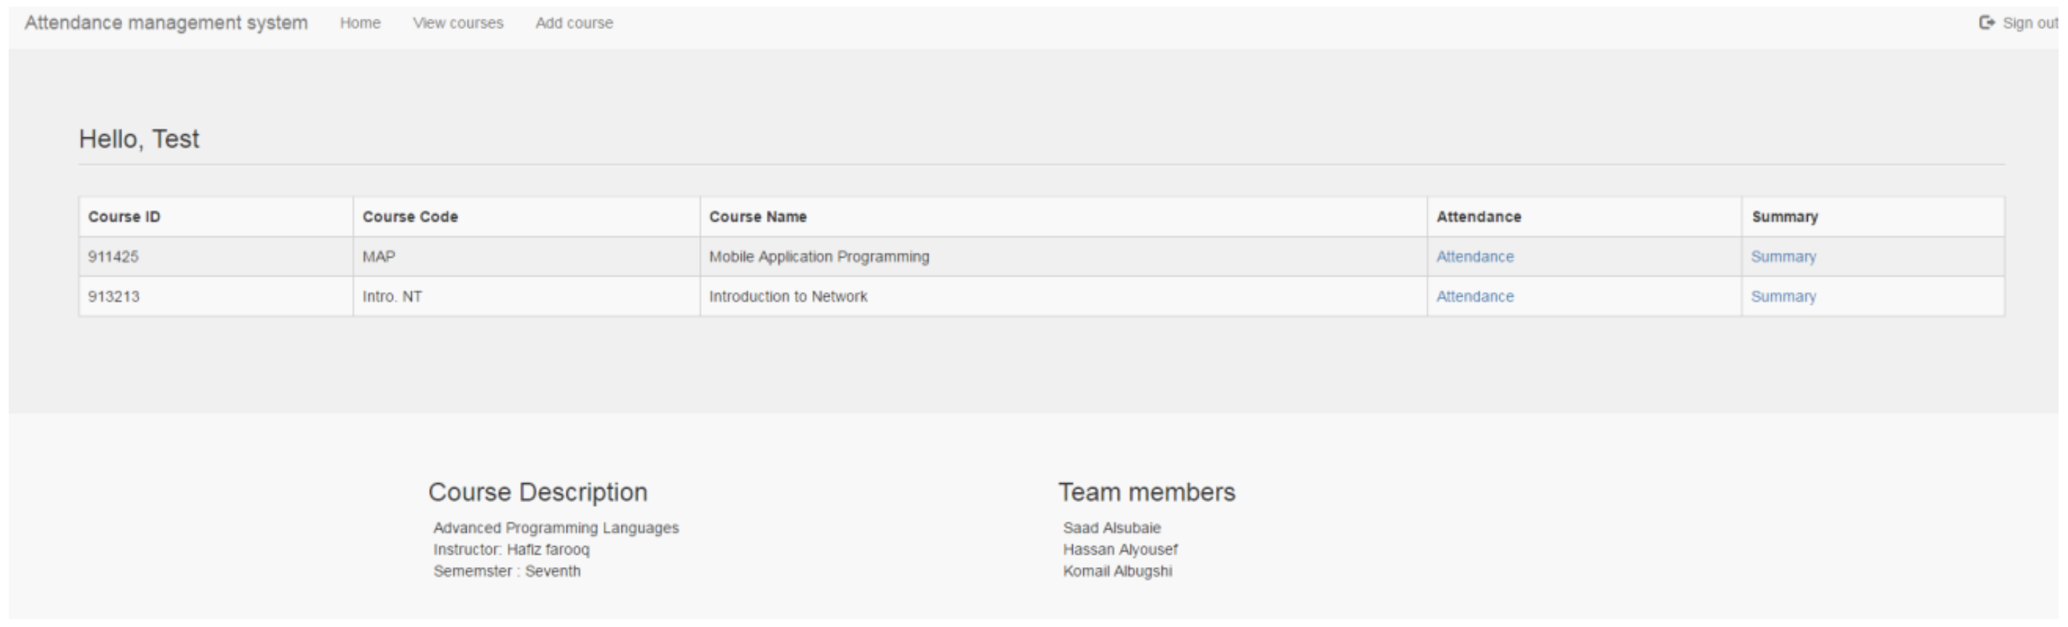Open the Home menu item

[x=360, y=23]
